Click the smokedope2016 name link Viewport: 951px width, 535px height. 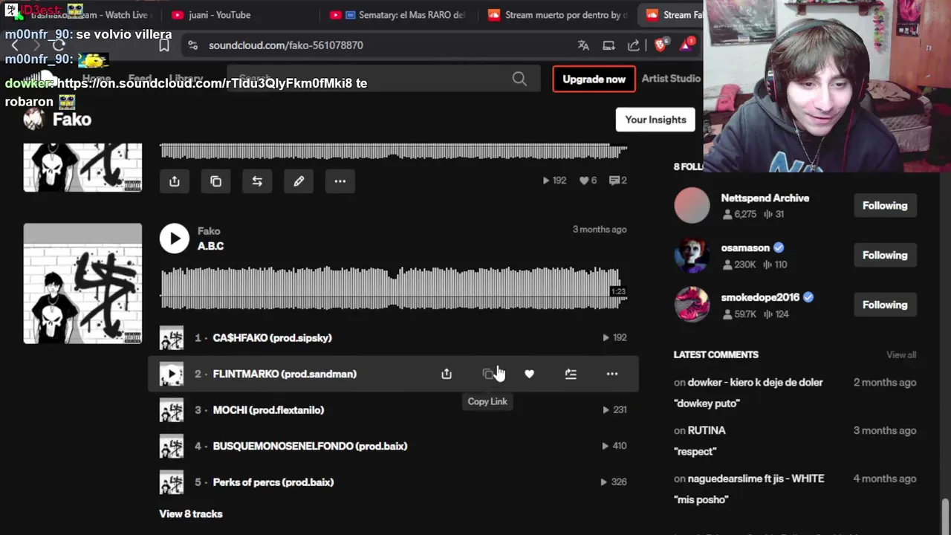[760, 297]
